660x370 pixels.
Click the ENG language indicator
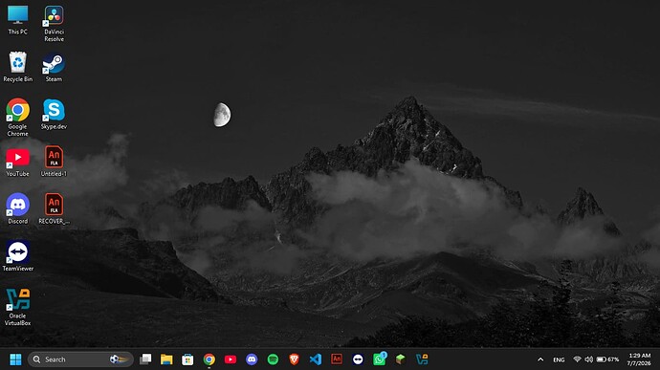[x=559, y=359]
